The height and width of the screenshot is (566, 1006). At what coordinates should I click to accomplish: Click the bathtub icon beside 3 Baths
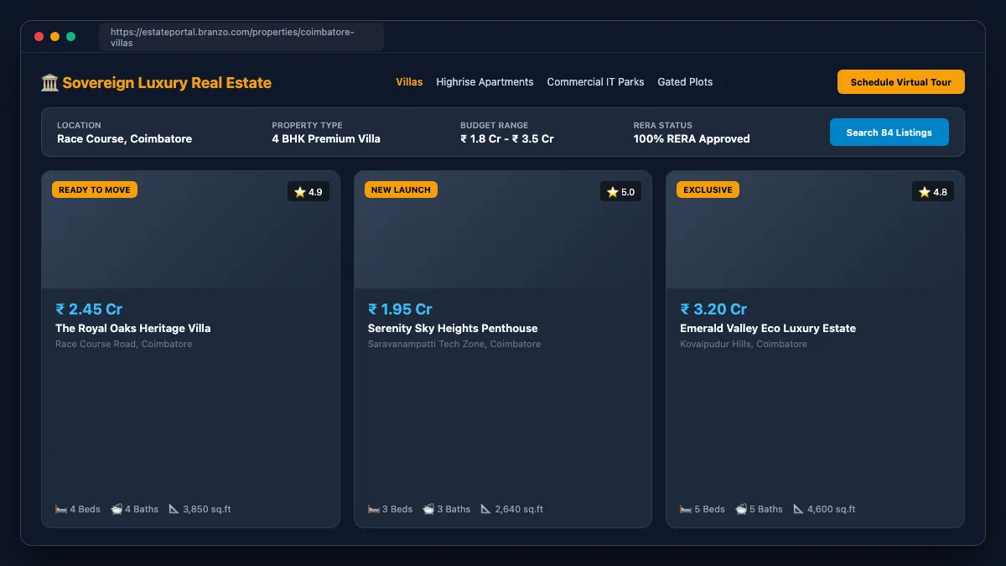point(428,509)
